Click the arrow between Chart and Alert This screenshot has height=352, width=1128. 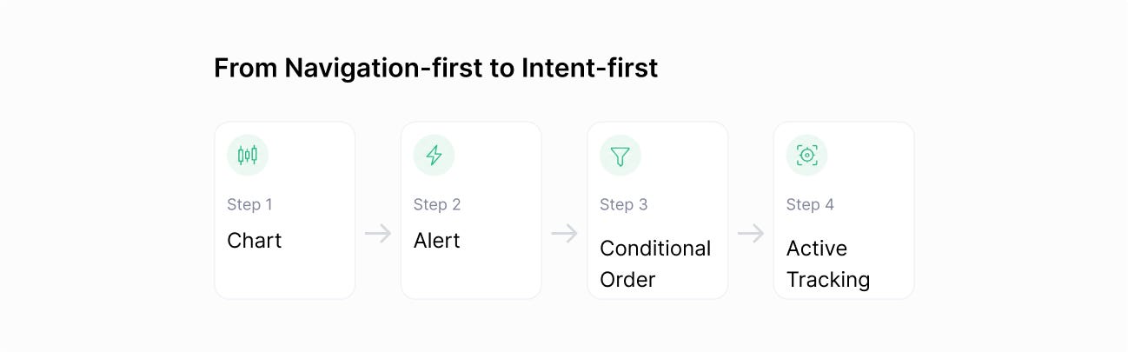click(378, 233)
